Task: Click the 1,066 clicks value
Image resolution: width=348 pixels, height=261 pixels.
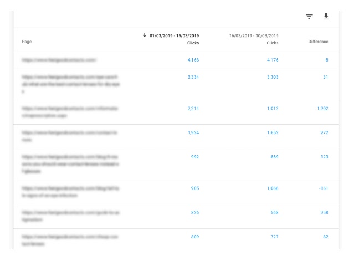Action: click(271, 188)
